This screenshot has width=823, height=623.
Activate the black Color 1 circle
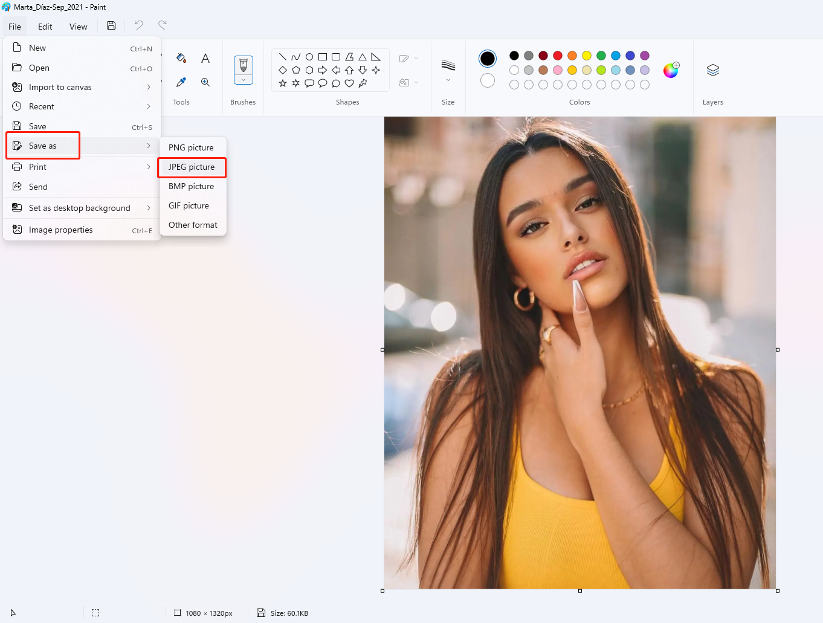(488, 59)
